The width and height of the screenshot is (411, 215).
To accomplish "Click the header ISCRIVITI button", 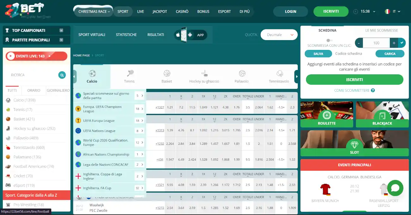I will click(331, 11).
